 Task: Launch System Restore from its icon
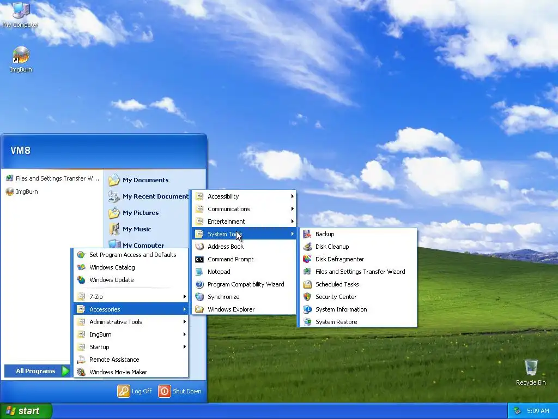tap(307, 322)
